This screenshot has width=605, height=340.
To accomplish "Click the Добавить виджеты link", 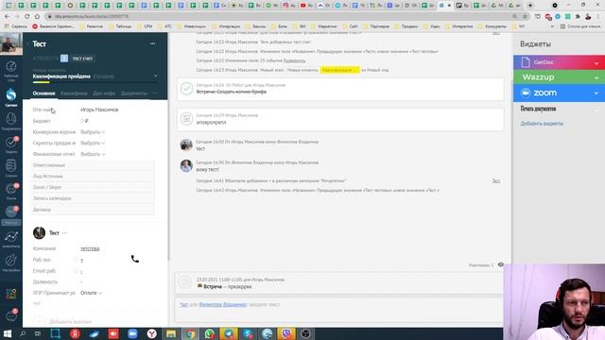I will [542, 124].
